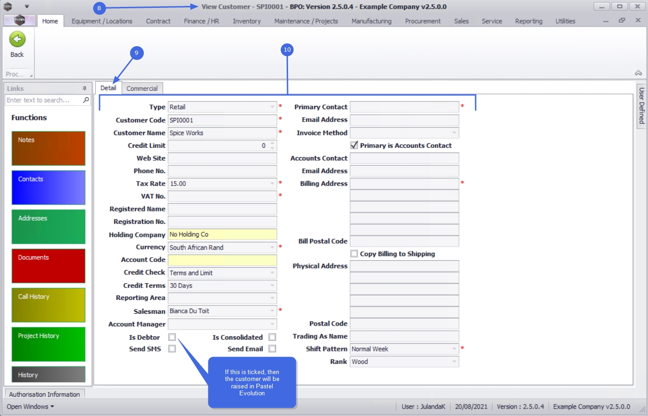Click the Proc group dialog launcher icon

point(31,75)
